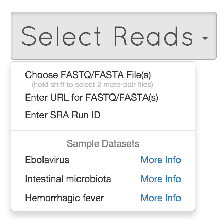Click the Sample Datasets section header
Viewport: 223px width, 223px height.
pos(103,144)
